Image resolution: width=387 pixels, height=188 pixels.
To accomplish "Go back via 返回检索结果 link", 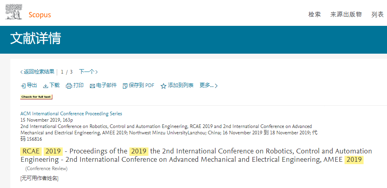I will 37,72.
